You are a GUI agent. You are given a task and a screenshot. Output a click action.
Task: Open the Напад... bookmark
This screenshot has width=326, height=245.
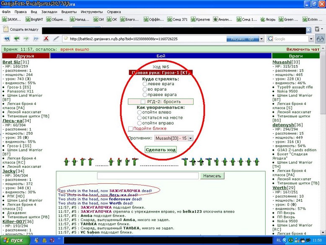click(x=80, y=19)
